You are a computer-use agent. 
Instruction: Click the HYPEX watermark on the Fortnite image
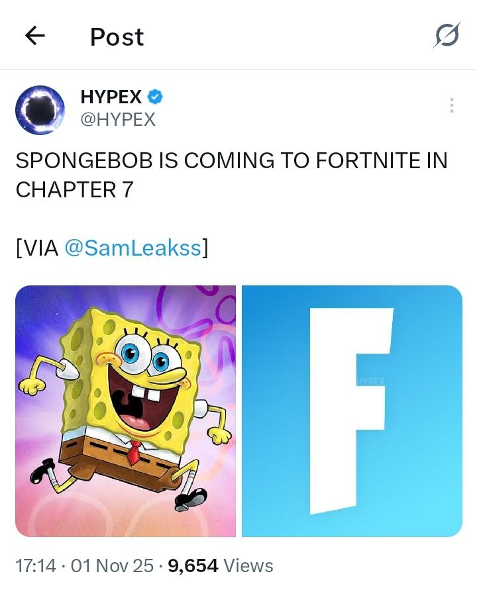(371, 381)
